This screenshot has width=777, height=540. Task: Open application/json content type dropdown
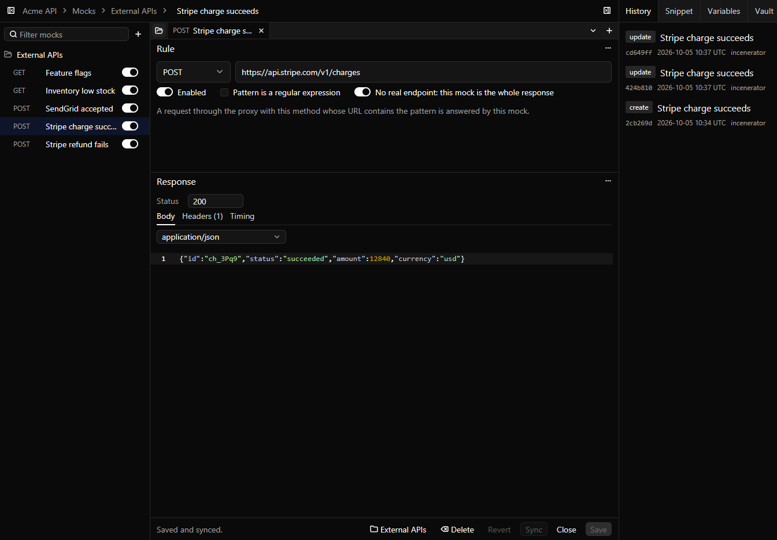[x=221, y=237]
